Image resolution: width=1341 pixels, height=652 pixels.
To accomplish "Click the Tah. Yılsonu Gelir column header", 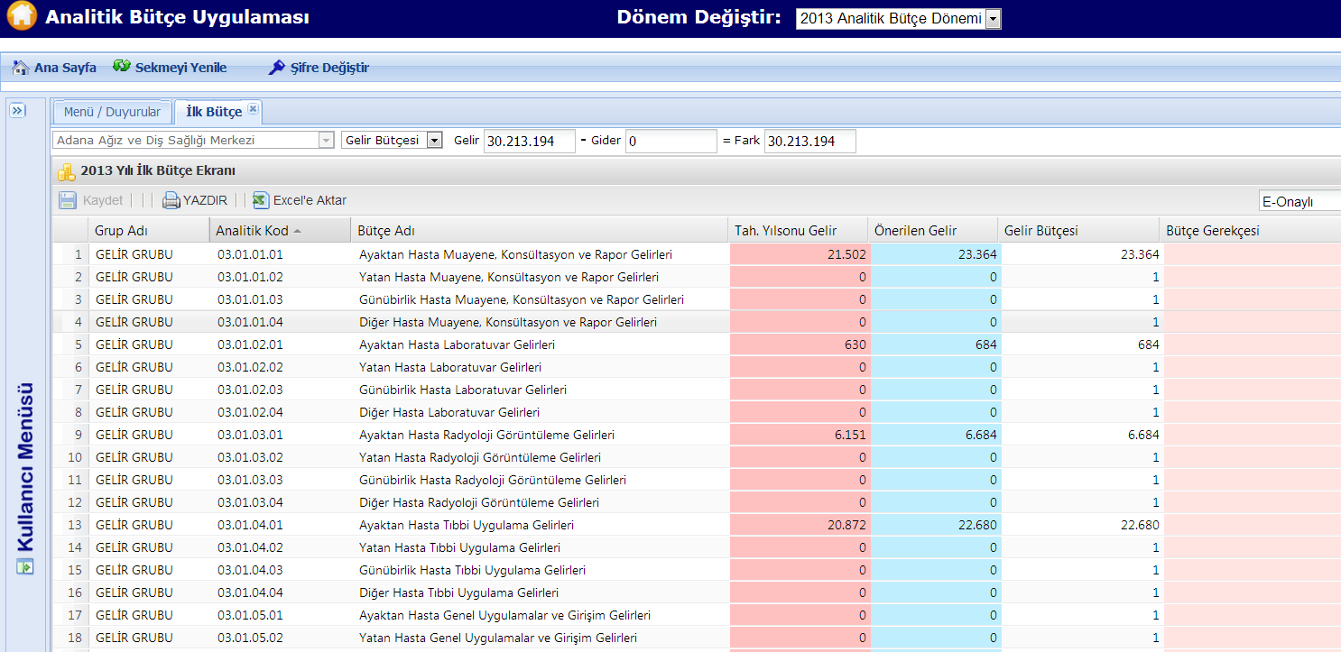I will pyautogui.click(x=798, y=231).
